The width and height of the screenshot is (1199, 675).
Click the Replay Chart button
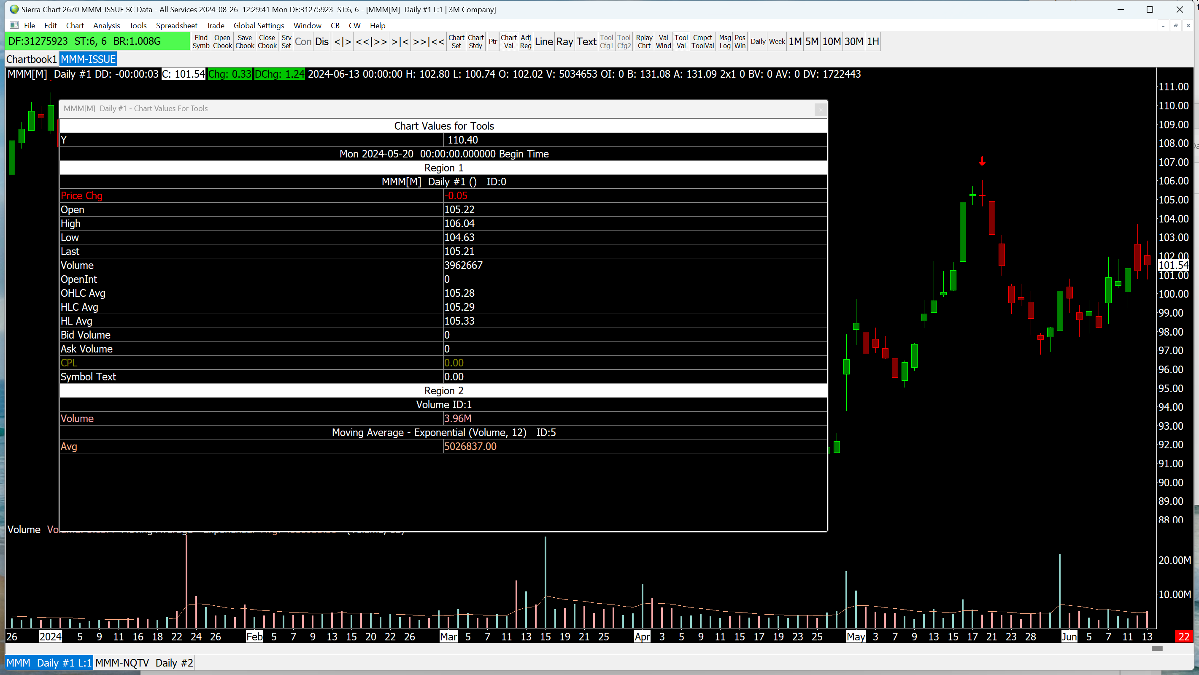(x=644, y=41)
